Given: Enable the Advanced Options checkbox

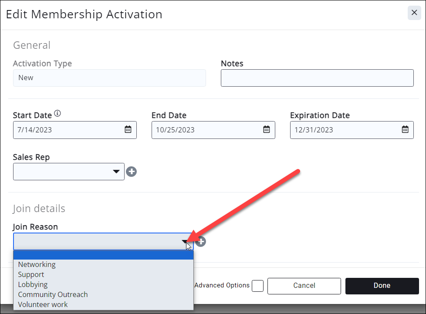Looking at the screenshot, I should tap(258, 286).
